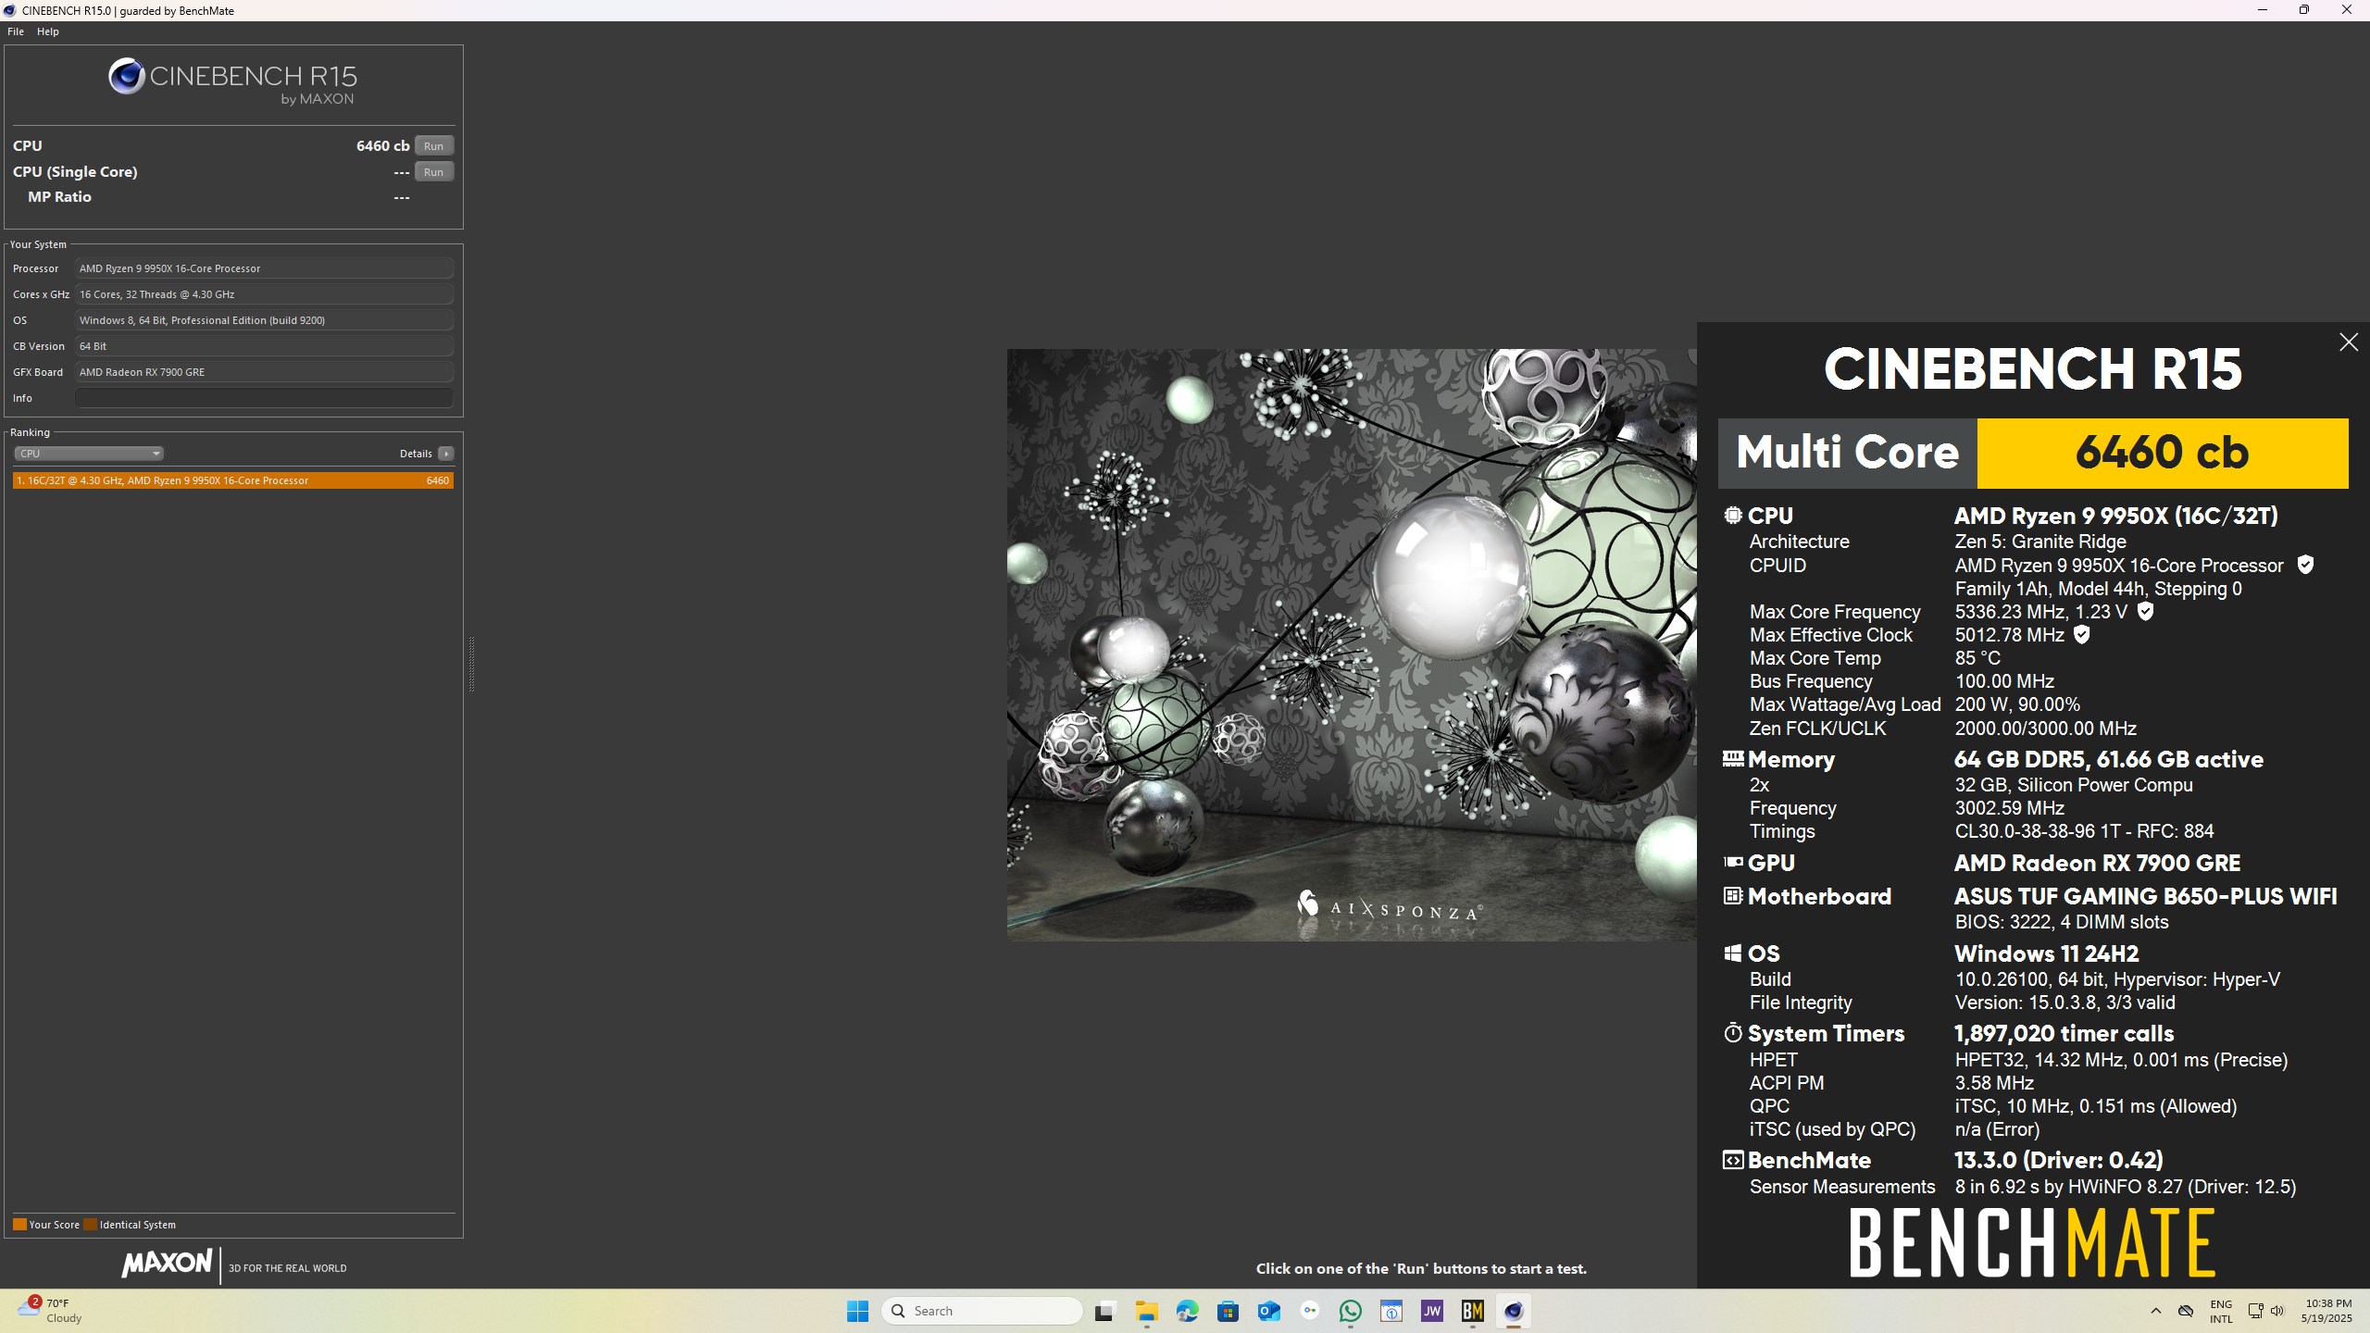Open File Explorer from taskbar

click(1147, 1311)
